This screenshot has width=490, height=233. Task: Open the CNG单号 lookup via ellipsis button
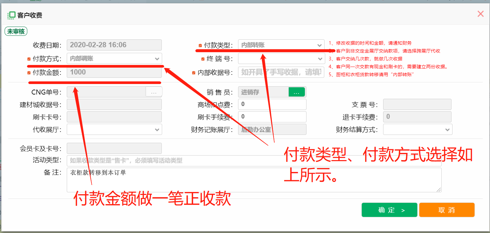[154, 92]
